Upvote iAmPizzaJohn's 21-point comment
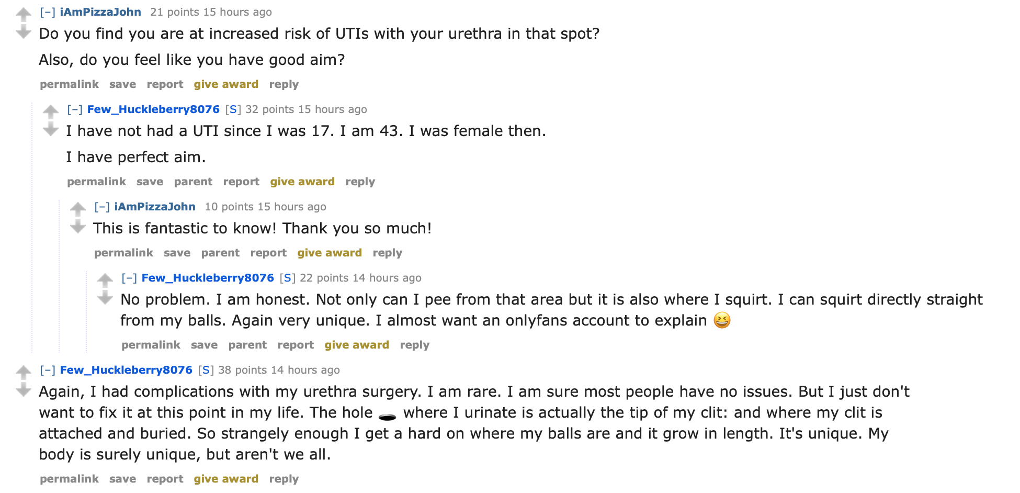The image size is (1020, 493). click(x=24, y=14)
